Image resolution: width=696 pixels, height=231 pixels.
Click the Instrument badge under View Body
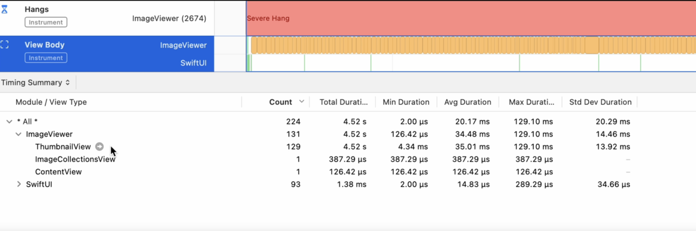pos(46,58)
